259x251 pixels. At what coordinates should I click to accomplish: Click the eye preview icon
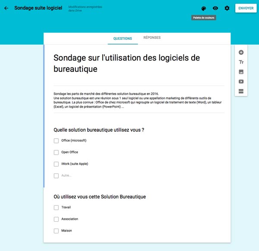pyautogui.click(x=215, y=8)
